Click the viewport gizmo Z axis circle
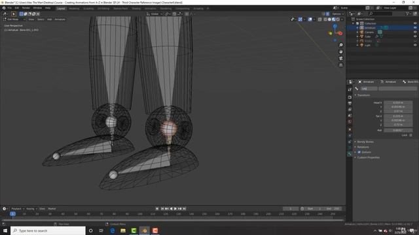This screenshot has height=235, width=419. [x=335, y=26]
